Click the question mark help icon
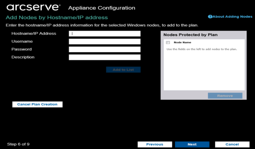The image size is (255, 149). pos(210,17)
